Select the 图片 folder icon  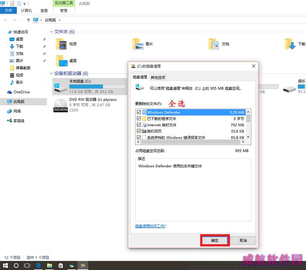138,44
